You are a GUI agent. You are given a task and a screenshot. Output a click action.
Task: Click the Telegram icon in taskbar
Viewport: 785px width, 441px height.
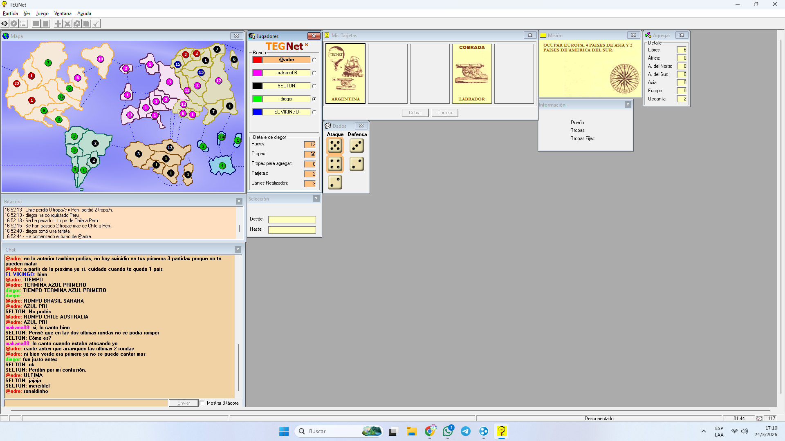point(466,431)
